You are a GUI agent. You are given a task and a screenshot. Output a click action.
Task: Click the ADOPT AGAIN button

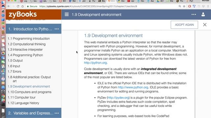tap(184, 25)
